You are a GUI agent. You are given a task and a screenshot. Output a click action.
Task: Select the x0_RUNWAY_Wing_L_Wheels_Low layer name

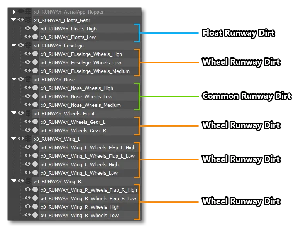click(x=79, y=173)
